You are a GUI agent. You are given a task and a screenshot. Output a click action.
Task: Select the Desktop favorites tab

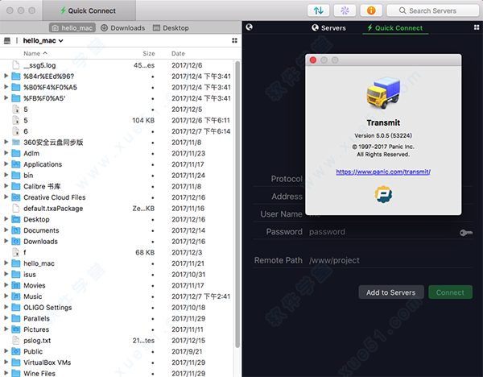tap(171, 27)
